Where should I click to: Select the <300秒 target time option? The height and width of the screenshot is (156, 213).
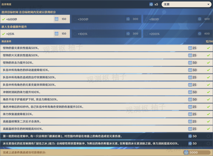(x=106, y=19)
